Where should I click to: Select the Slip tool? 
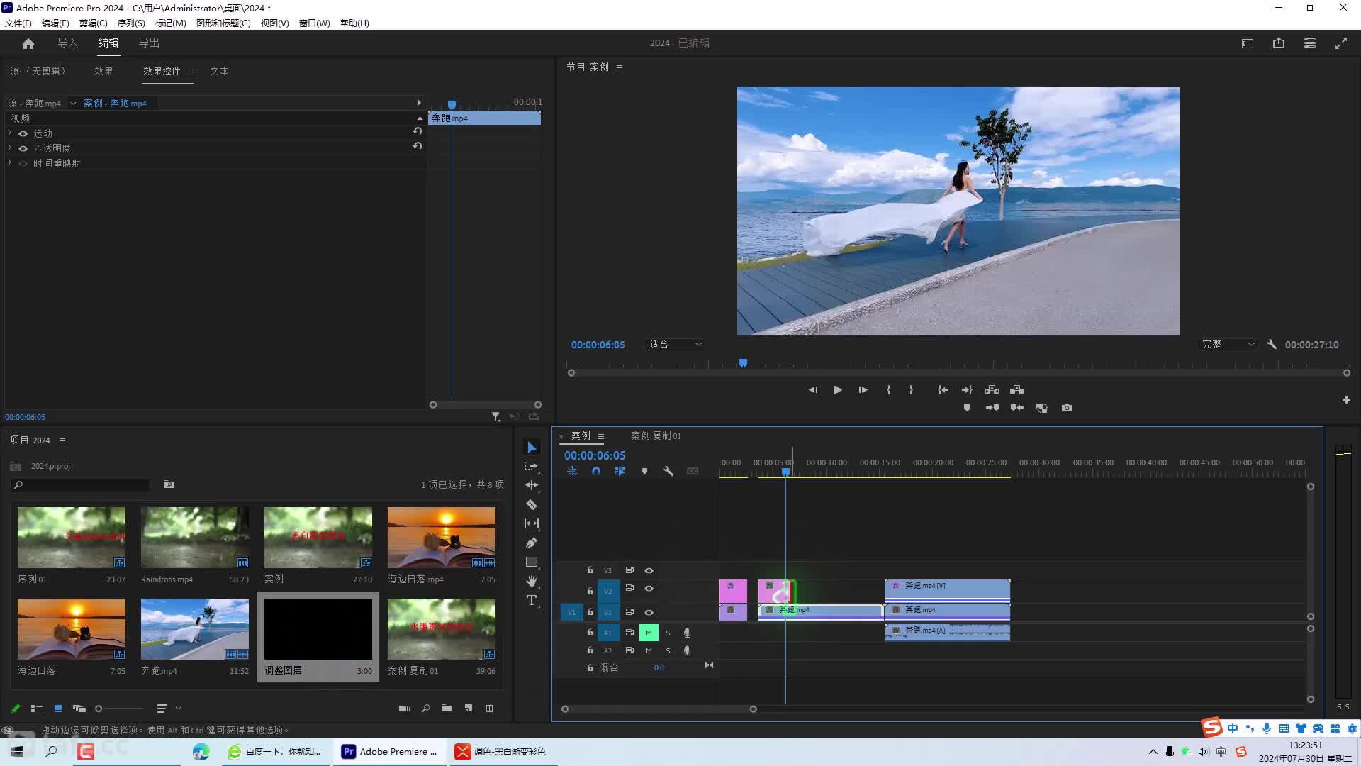coord(532,523)
